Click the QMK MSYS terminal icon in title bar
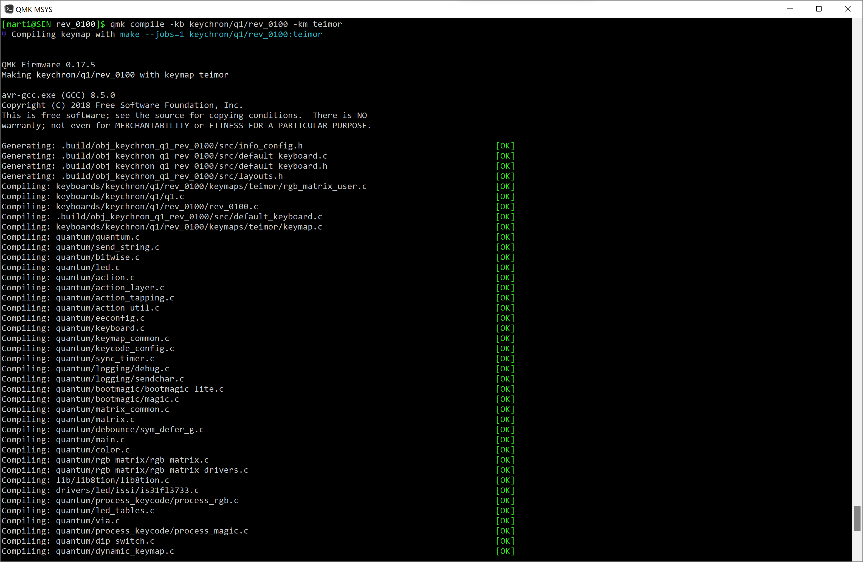 click(x=9, y=9)
